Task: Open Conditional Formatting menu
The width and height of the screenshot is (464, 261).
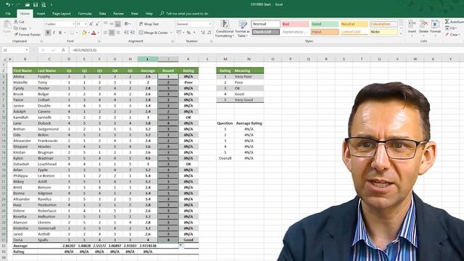Action: click(x=225, y=29)
